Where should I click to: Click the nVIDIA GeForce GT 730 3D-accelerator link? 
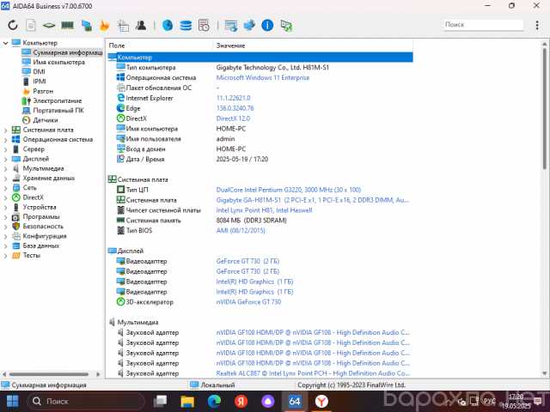tap(248, 302)
